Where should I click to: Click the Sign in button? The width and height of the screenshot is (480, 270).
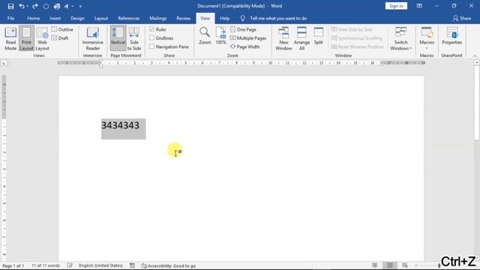click(x=396, y=6)
